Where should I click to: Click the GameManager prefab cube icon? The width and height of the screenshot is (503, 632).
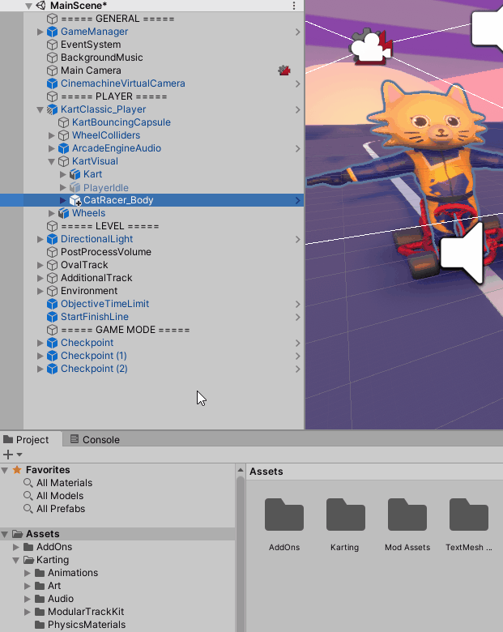point(53,32)
